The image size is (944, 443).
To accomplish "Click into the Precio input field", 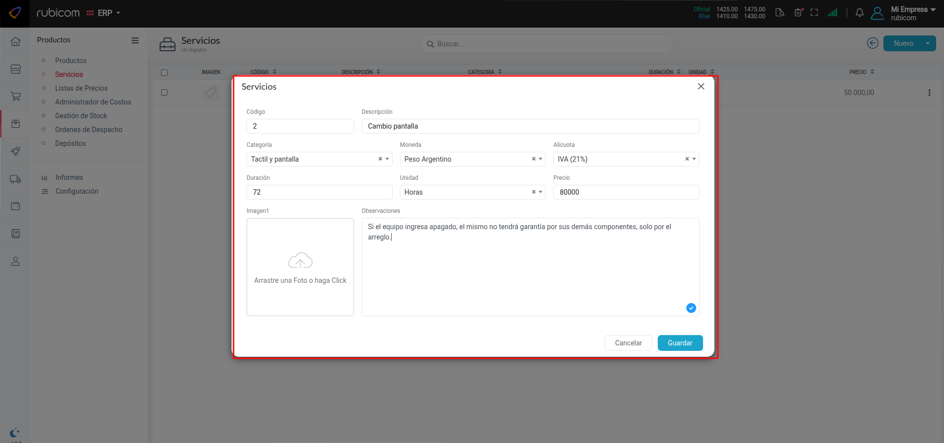I will click(626, 192).
